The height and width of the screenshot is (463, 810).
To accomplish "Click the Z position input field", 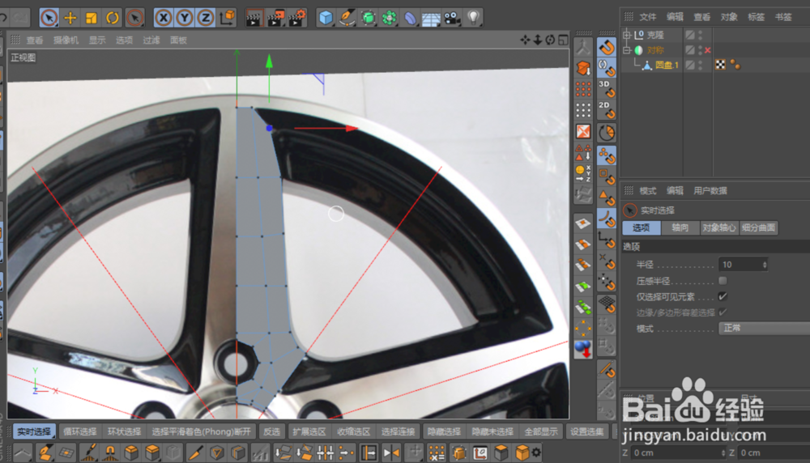I will [x=676, y=452].
